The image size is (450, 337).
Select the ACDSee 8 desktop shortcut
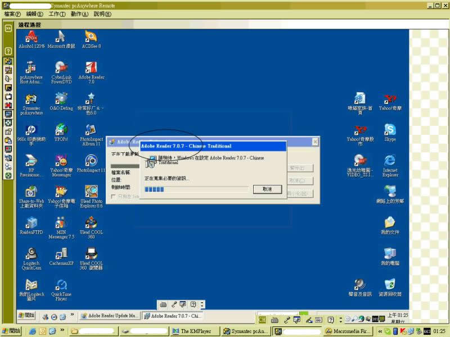pyautogui.click(x=91, y=39)
